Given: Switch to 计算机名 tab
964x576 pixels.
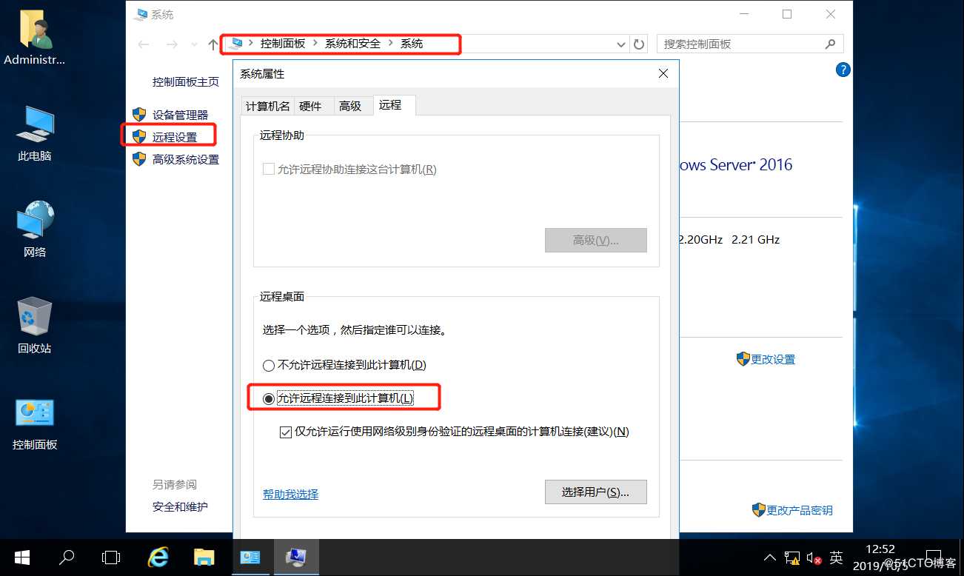Looking at the screenshot, I should click(x=267, y=106).
